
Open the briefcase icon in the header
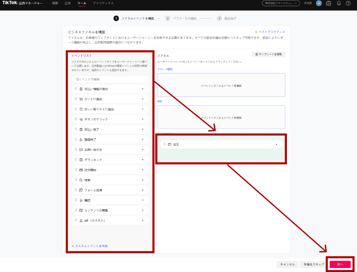click(329, 3)
